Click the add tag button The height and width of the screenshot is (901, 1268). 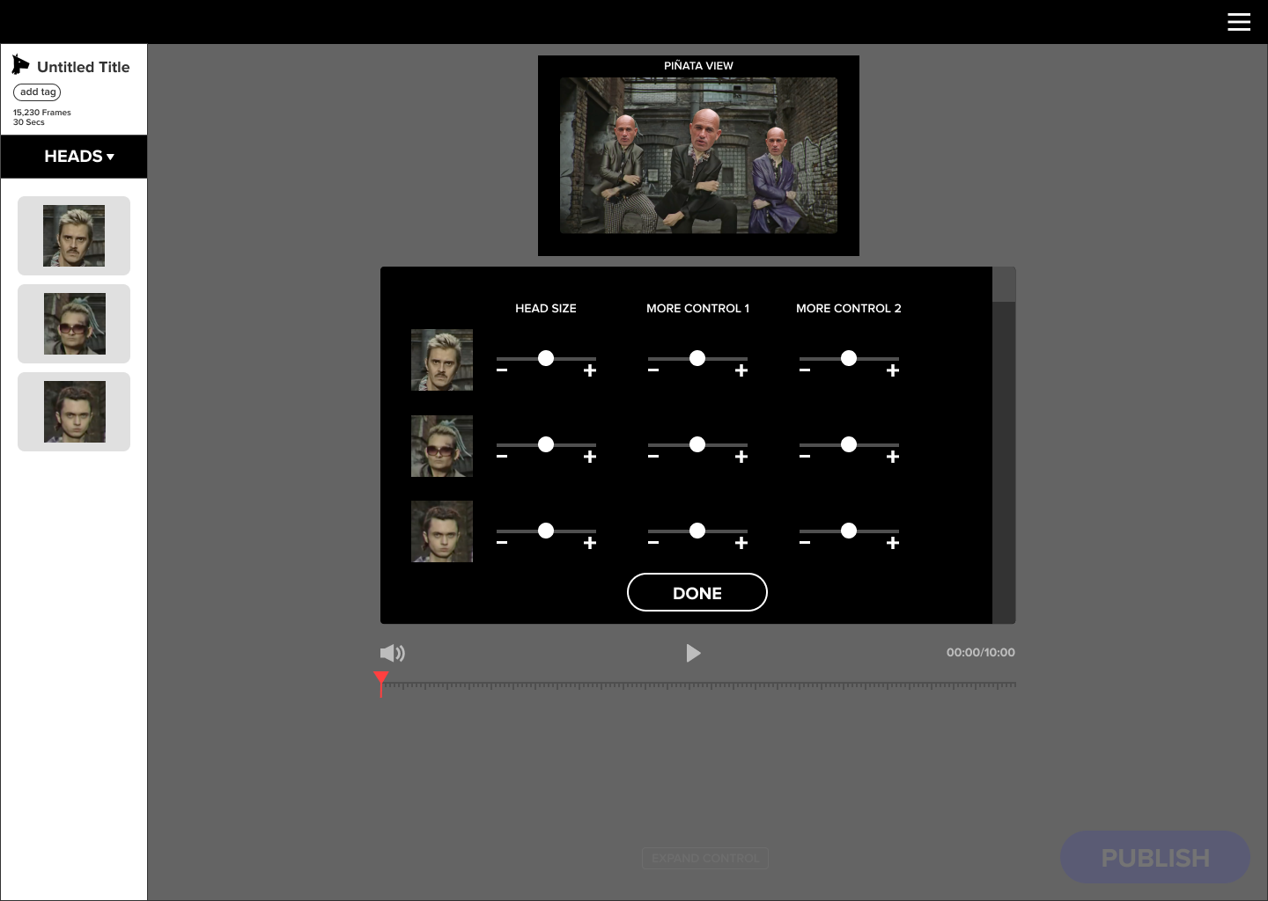[37, 92]
